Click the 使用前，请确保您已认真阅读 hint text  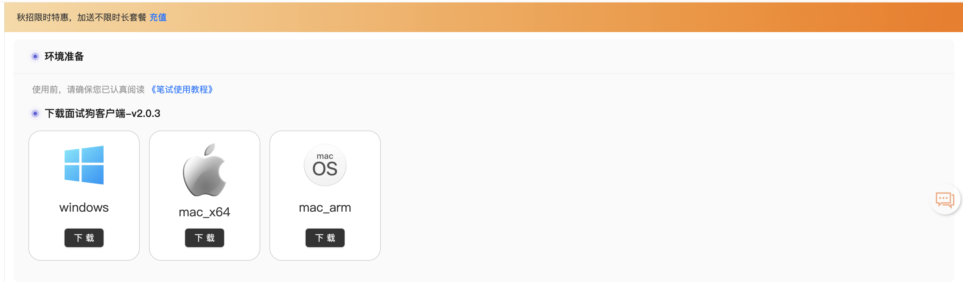88,89
